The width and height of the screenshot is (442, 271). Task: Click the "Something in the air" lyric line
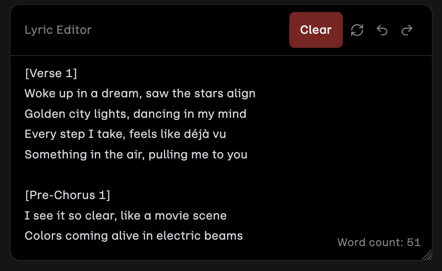136,154
